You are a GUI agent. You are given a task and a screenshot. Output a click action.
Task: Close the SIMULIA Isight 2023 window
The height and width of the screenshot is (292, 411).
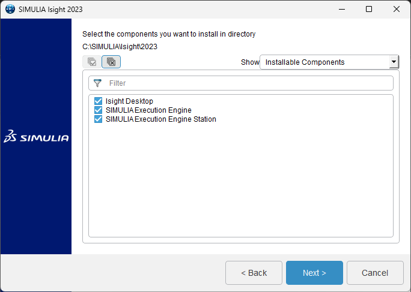pos(397,9)
